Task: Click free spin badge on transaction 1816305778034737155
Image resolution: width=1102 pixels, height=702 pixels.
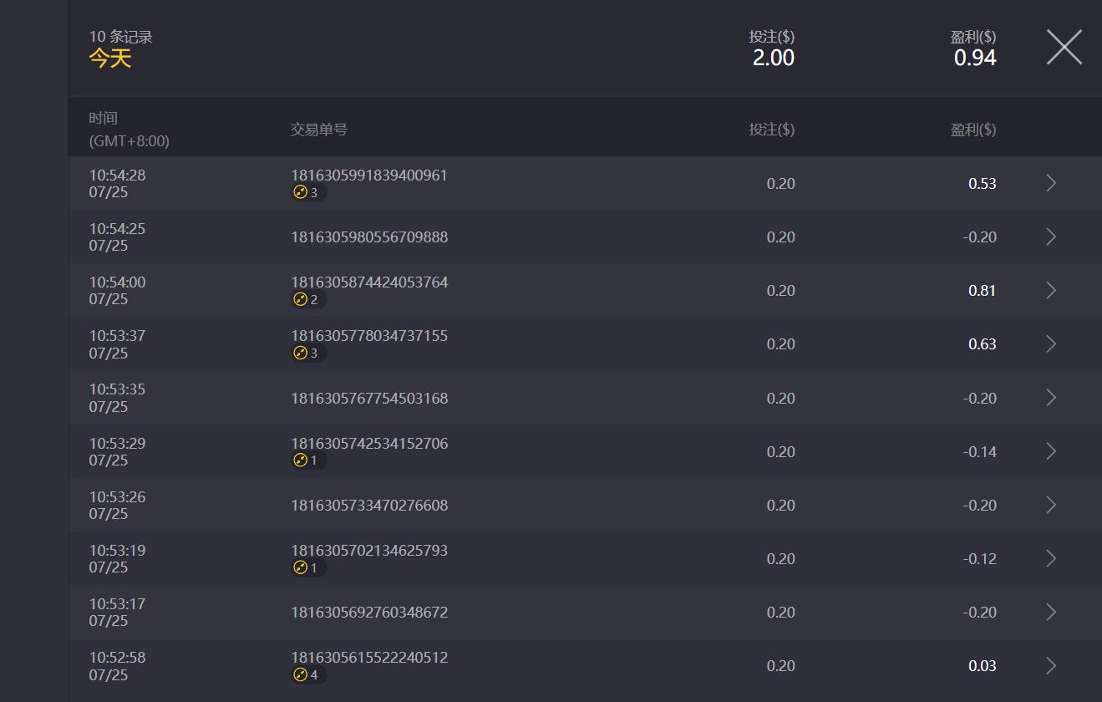Action: pos(307,354)
